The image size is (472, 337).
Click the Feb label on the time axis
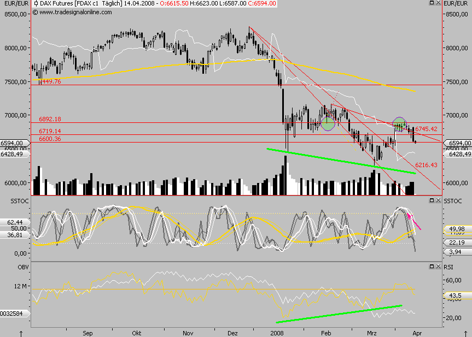coord(326,333)
